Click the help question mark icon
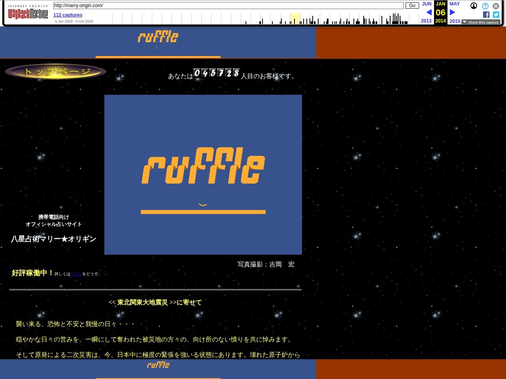Viewport: 506px width, 379px height. [485, 6]
